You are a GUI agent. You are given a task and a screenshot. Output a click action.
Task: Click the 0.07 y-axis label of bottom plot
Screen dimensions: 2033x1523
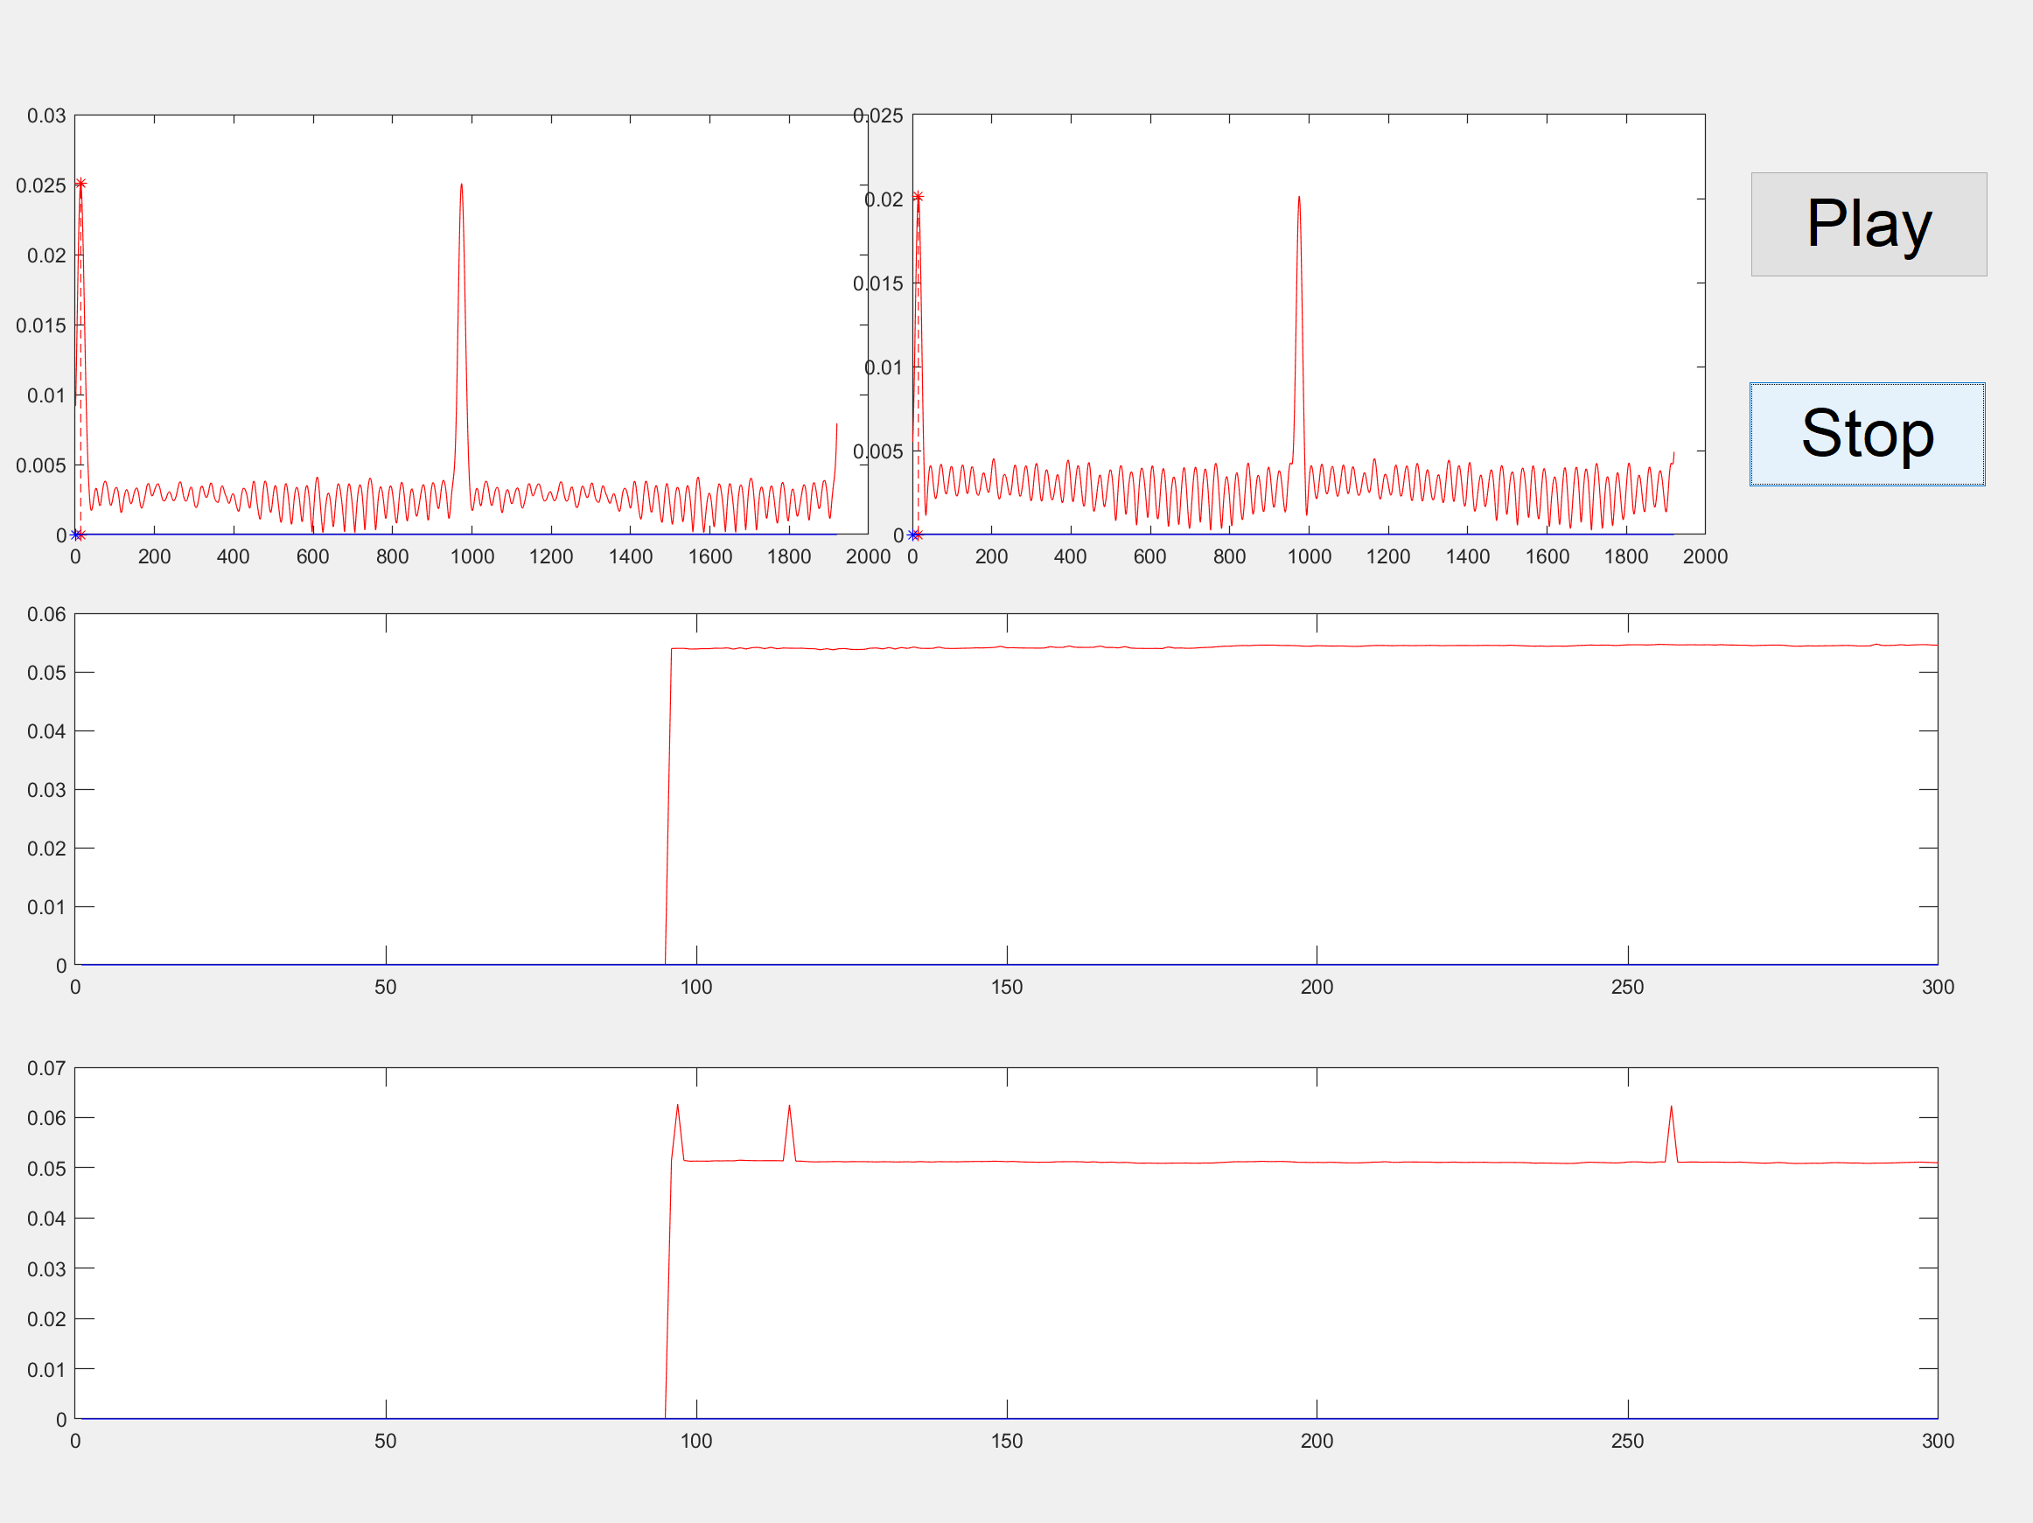[x=46, y=1069]
